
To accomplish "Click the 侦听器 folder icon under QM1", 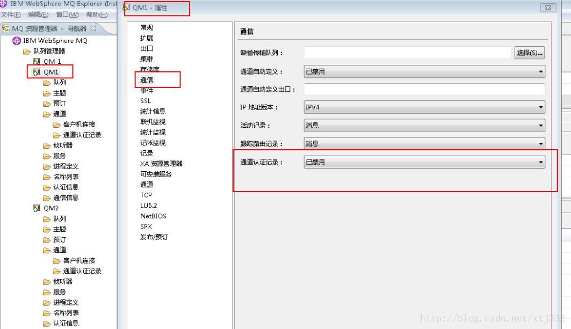I will tap(47, 145).
